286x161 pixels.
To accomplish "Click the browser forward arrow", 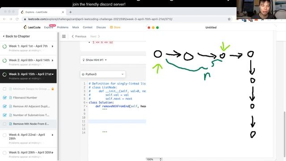I will 11,19.
